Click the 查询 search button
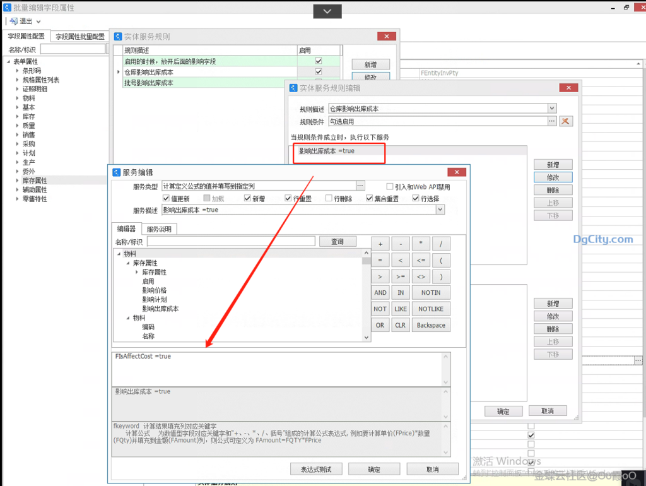The width and height of the screenshot is (646, 486). (338, 241)
